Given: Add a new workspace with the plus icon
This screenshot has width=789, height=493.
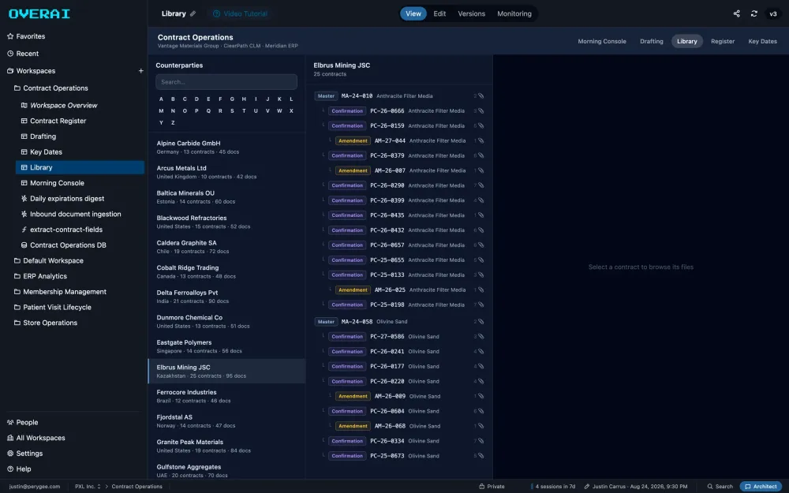Looking at the screenshot, I should 141,71.
